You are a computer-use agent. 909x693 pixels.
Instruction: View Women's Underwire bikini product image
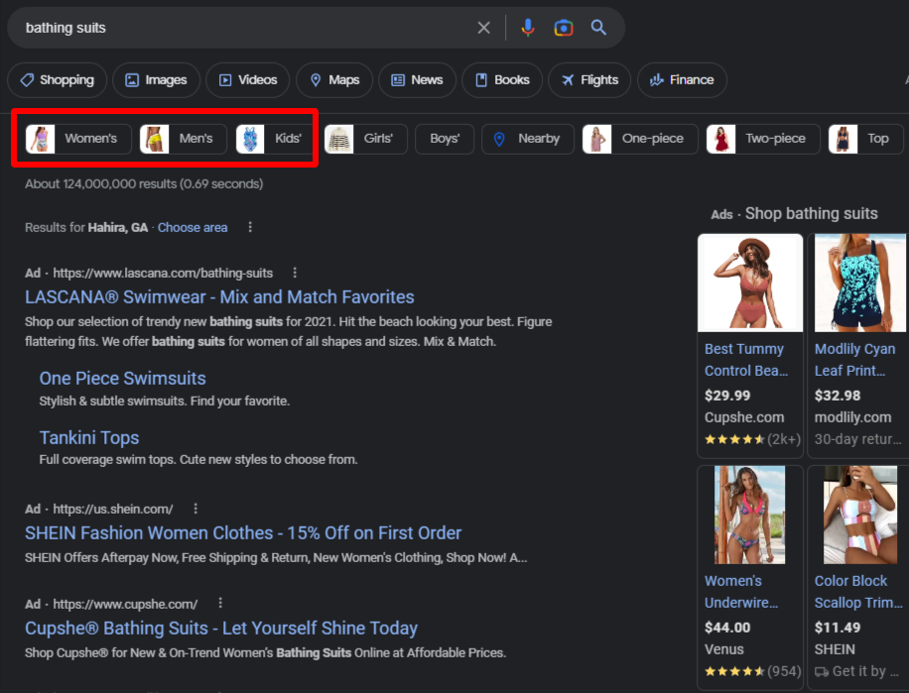click(749, 515)
